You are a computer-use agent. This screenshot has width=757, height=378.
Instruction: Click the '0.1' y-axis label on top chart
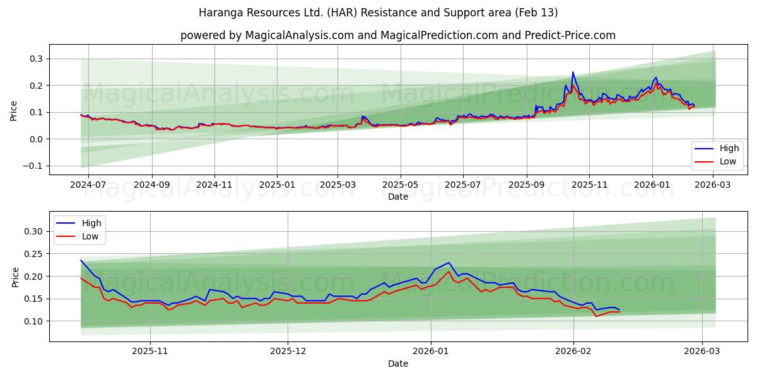38,112
